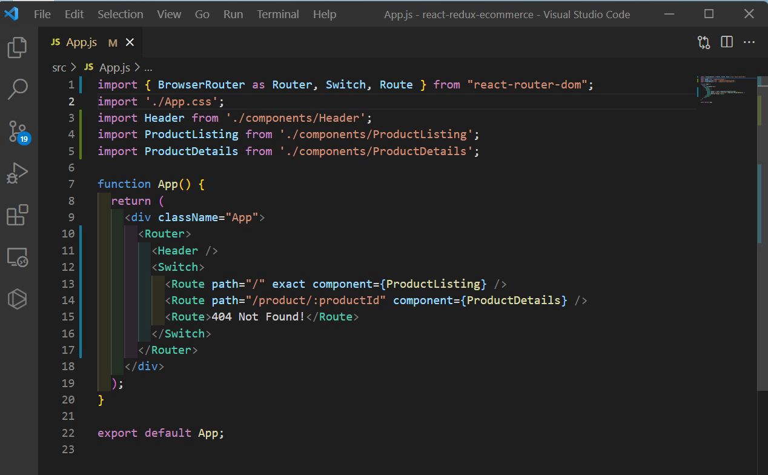Open the Run menu
Viewport: 768px width, 475px height.
coord(233,14)
